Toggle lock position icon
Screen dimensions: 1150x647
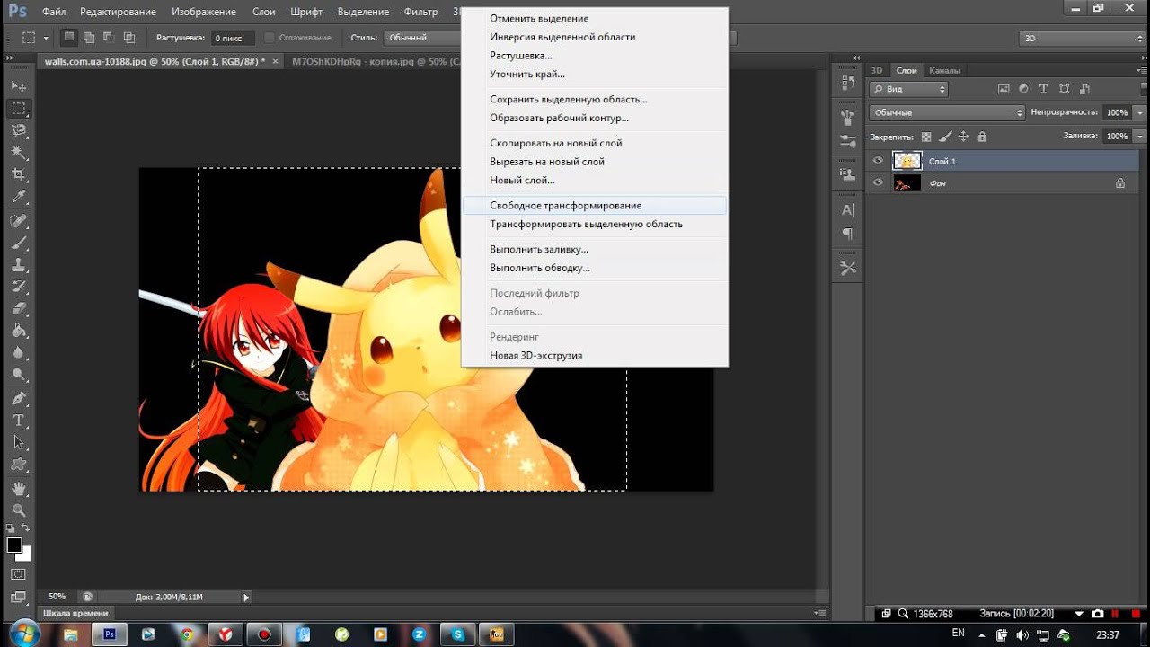pyautogui.click(x=963, y=137)
